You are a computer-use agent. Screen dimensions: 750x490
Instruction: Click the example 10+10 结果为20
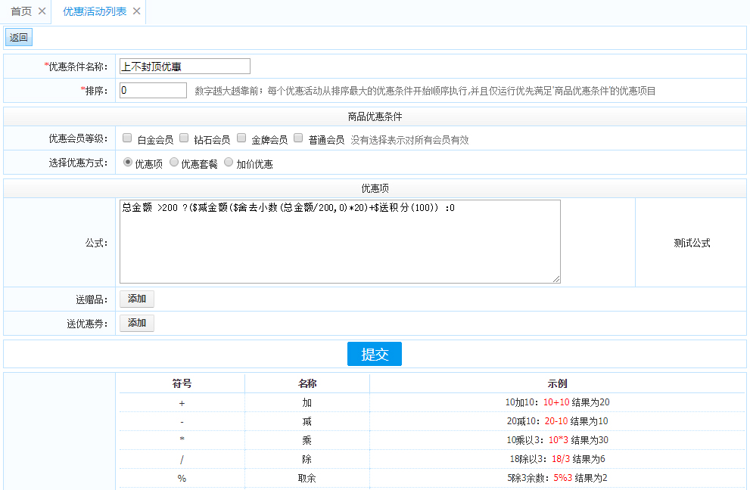coord(557,402)
